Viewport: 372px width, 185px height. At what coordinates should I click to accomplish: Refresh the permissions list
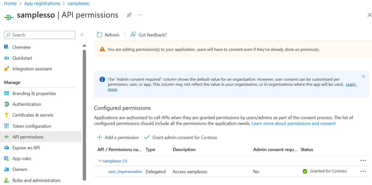click(x=108, y=35)
